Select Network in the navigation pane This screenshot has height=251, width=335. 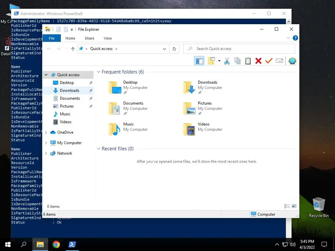(64, 153)
